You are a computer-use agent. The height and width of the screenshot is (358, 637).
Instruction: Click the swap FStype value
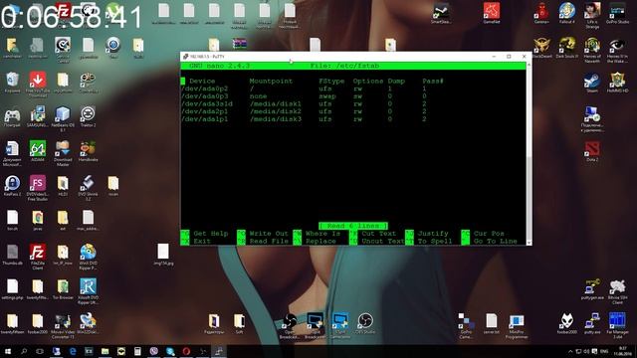[x=327, y=96]
